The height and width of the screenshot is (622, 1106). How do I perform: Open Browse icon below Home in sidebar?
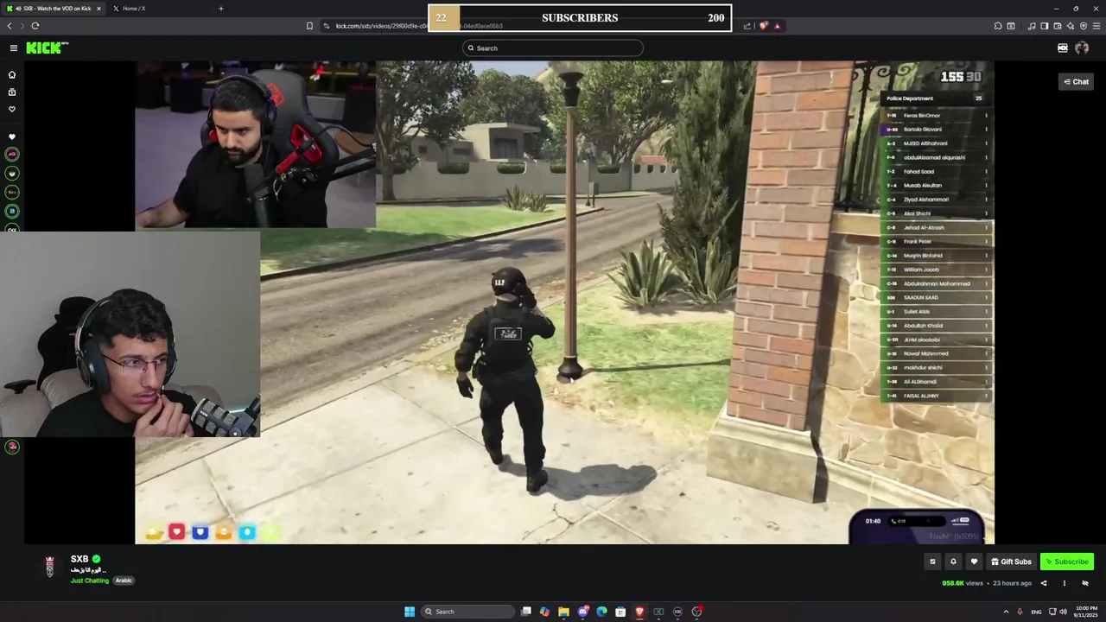coord(12,92)
